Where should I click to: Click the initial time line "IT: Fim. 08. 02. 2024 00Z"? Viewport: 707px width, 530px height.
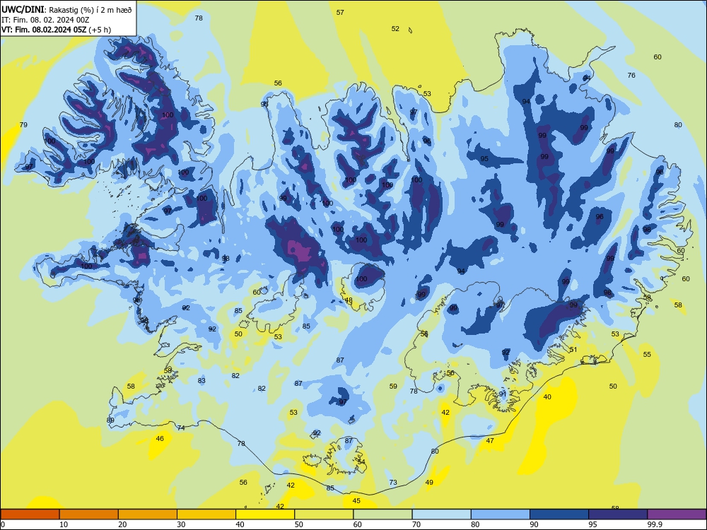pos(45,20)
